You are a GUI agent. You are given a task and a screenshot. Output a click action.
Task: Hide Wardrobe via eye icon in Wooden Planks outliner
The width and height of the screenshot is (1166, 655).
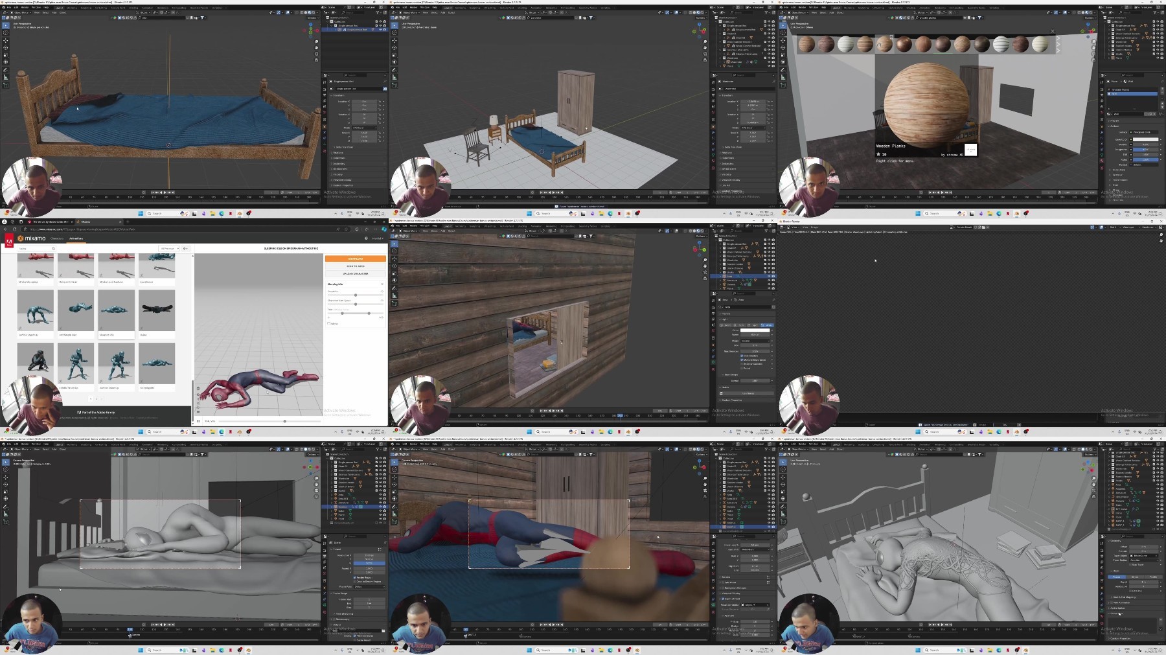[x=1158, y=41]
